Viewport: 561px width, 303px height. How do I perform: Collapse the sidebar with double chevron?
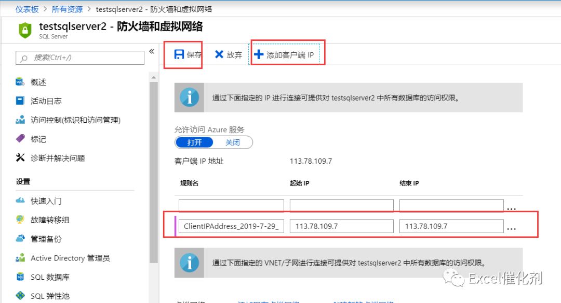pos(152,51)
